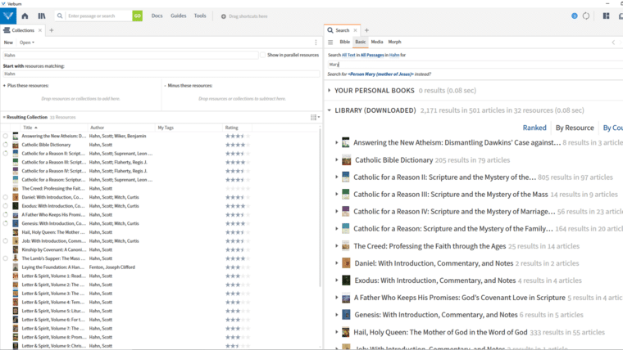Viewport: 623px width, 350px height.
Task: Open the Verbum logo menu
Action: (x=8, y=16)
